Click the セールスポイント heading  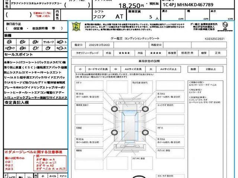point(19,55)
